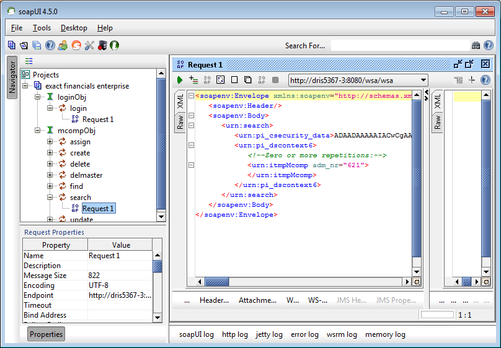Click the help icon next to binoculars
The width and height of the screenshot is (501, 348).
(x=488, y=45)
